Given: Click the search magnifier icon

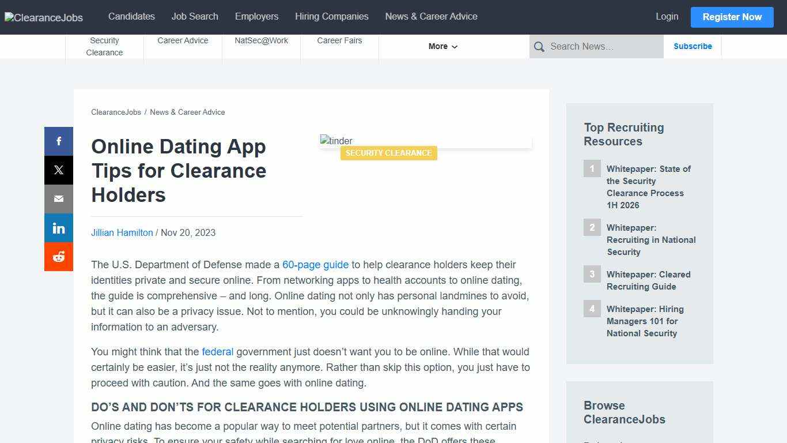Looking at the screenshot, I should (539, 47).
